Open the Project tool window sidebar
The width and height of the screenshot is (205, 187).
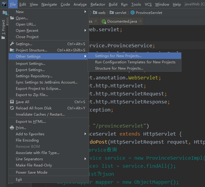pyautogui.click(x=4, y=28)
